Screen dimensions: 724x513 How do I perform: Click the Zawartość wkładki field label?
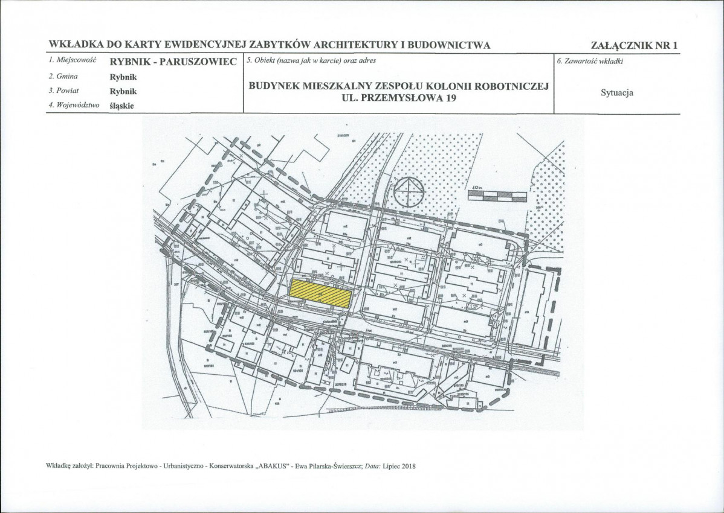coord(590,61)
